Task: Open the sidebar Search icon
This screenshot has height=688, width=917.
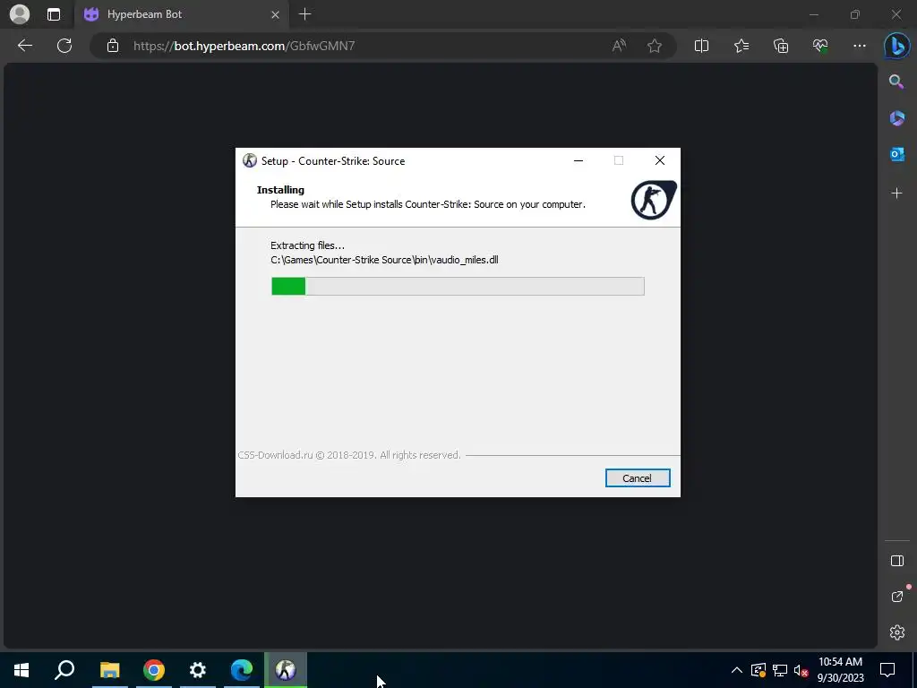Action: 896,82
